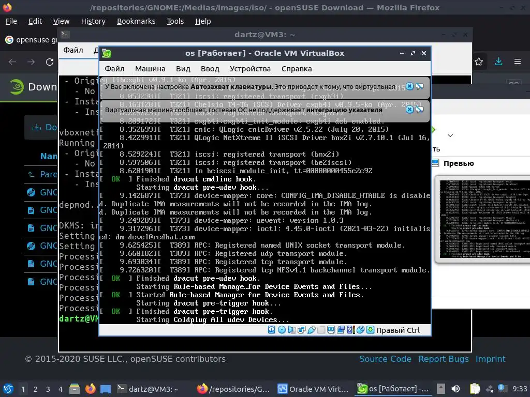This screenshot has width=530, height=397.
Task: Open USB devices indicator in VirtualBox status bar
Action: (x=311, y=330)
